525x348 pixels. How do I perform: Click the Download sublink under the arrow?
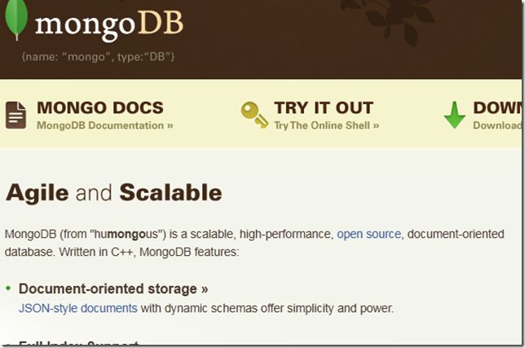497,126
